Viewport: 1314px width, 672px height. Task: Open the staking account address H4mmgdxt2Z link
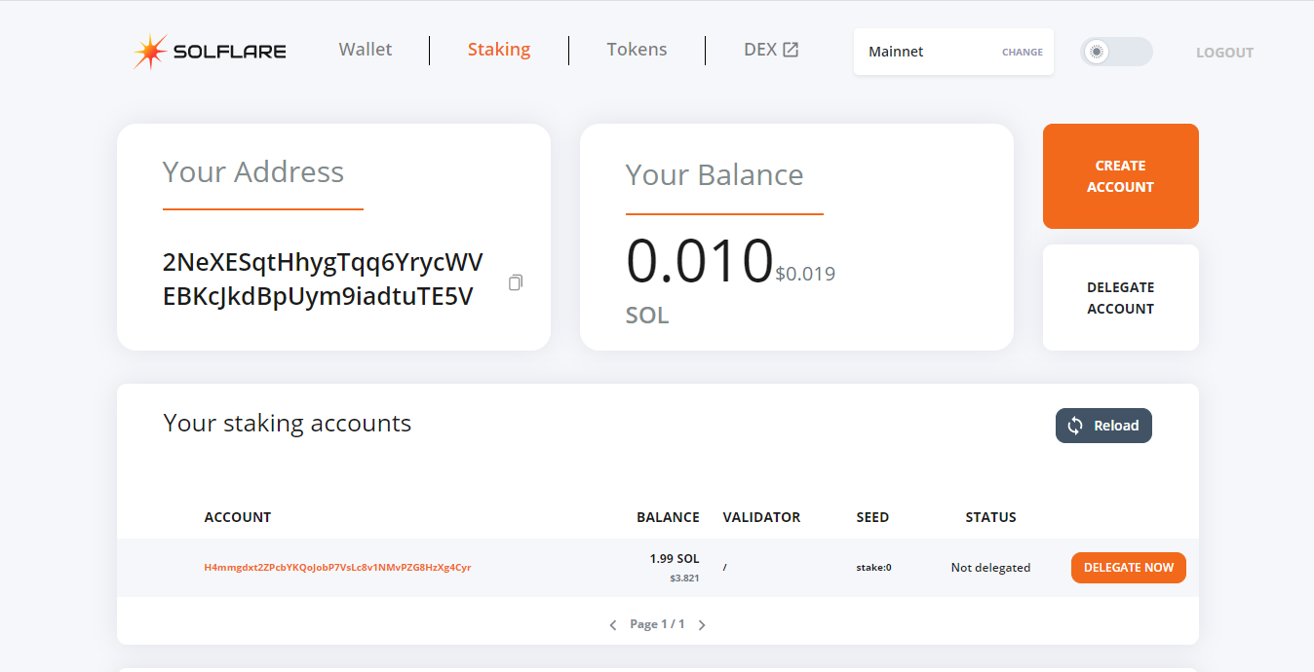337,567
